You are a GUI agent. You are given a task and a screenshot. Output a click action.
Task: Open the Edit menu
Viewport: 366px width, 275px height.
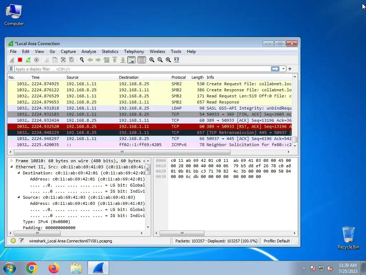click(x=26, y=52)
